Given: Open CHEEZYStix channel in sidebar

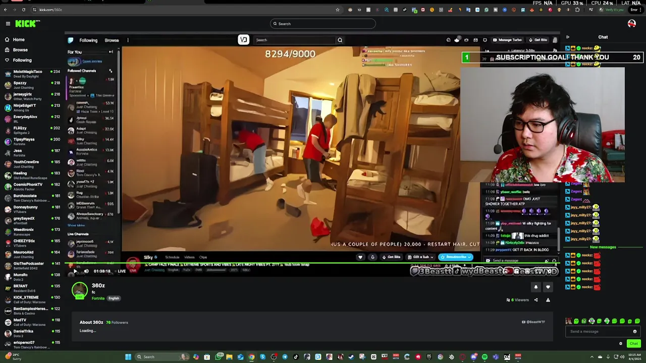Looking at the screenshot, I should pyautogui.click(x=31, y=243).
